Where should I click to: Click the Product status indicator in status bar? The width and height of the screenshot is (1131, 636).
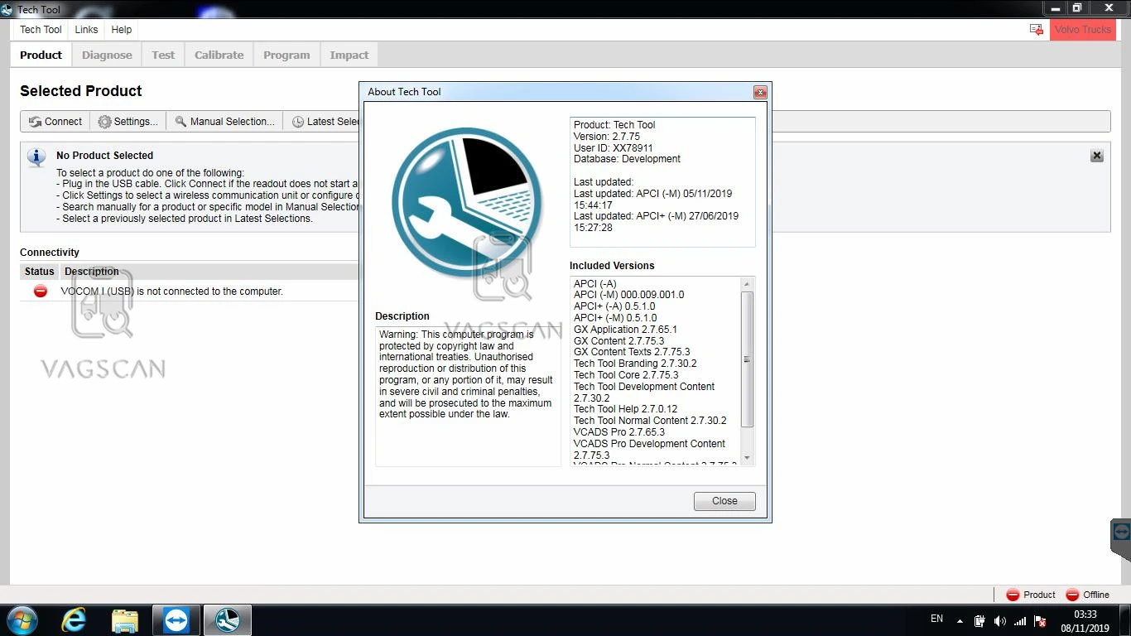tap(1031, 595)
